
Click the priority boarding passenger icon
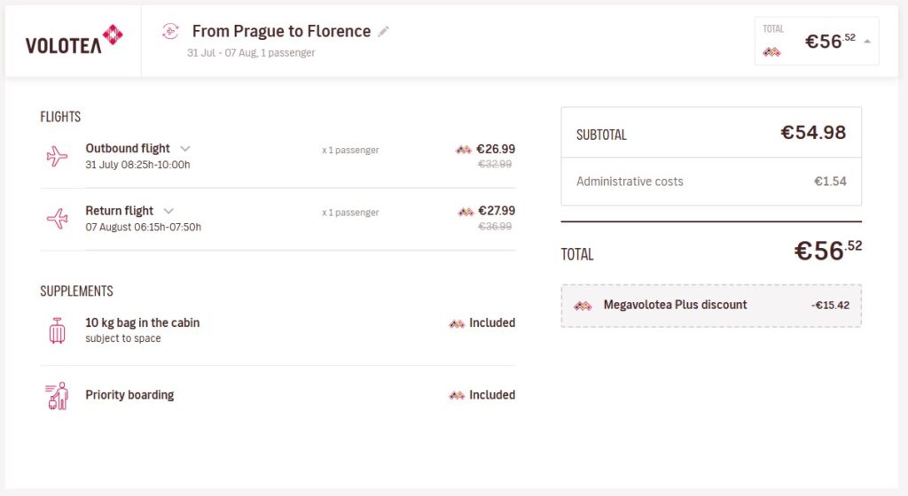click(57, 395)
